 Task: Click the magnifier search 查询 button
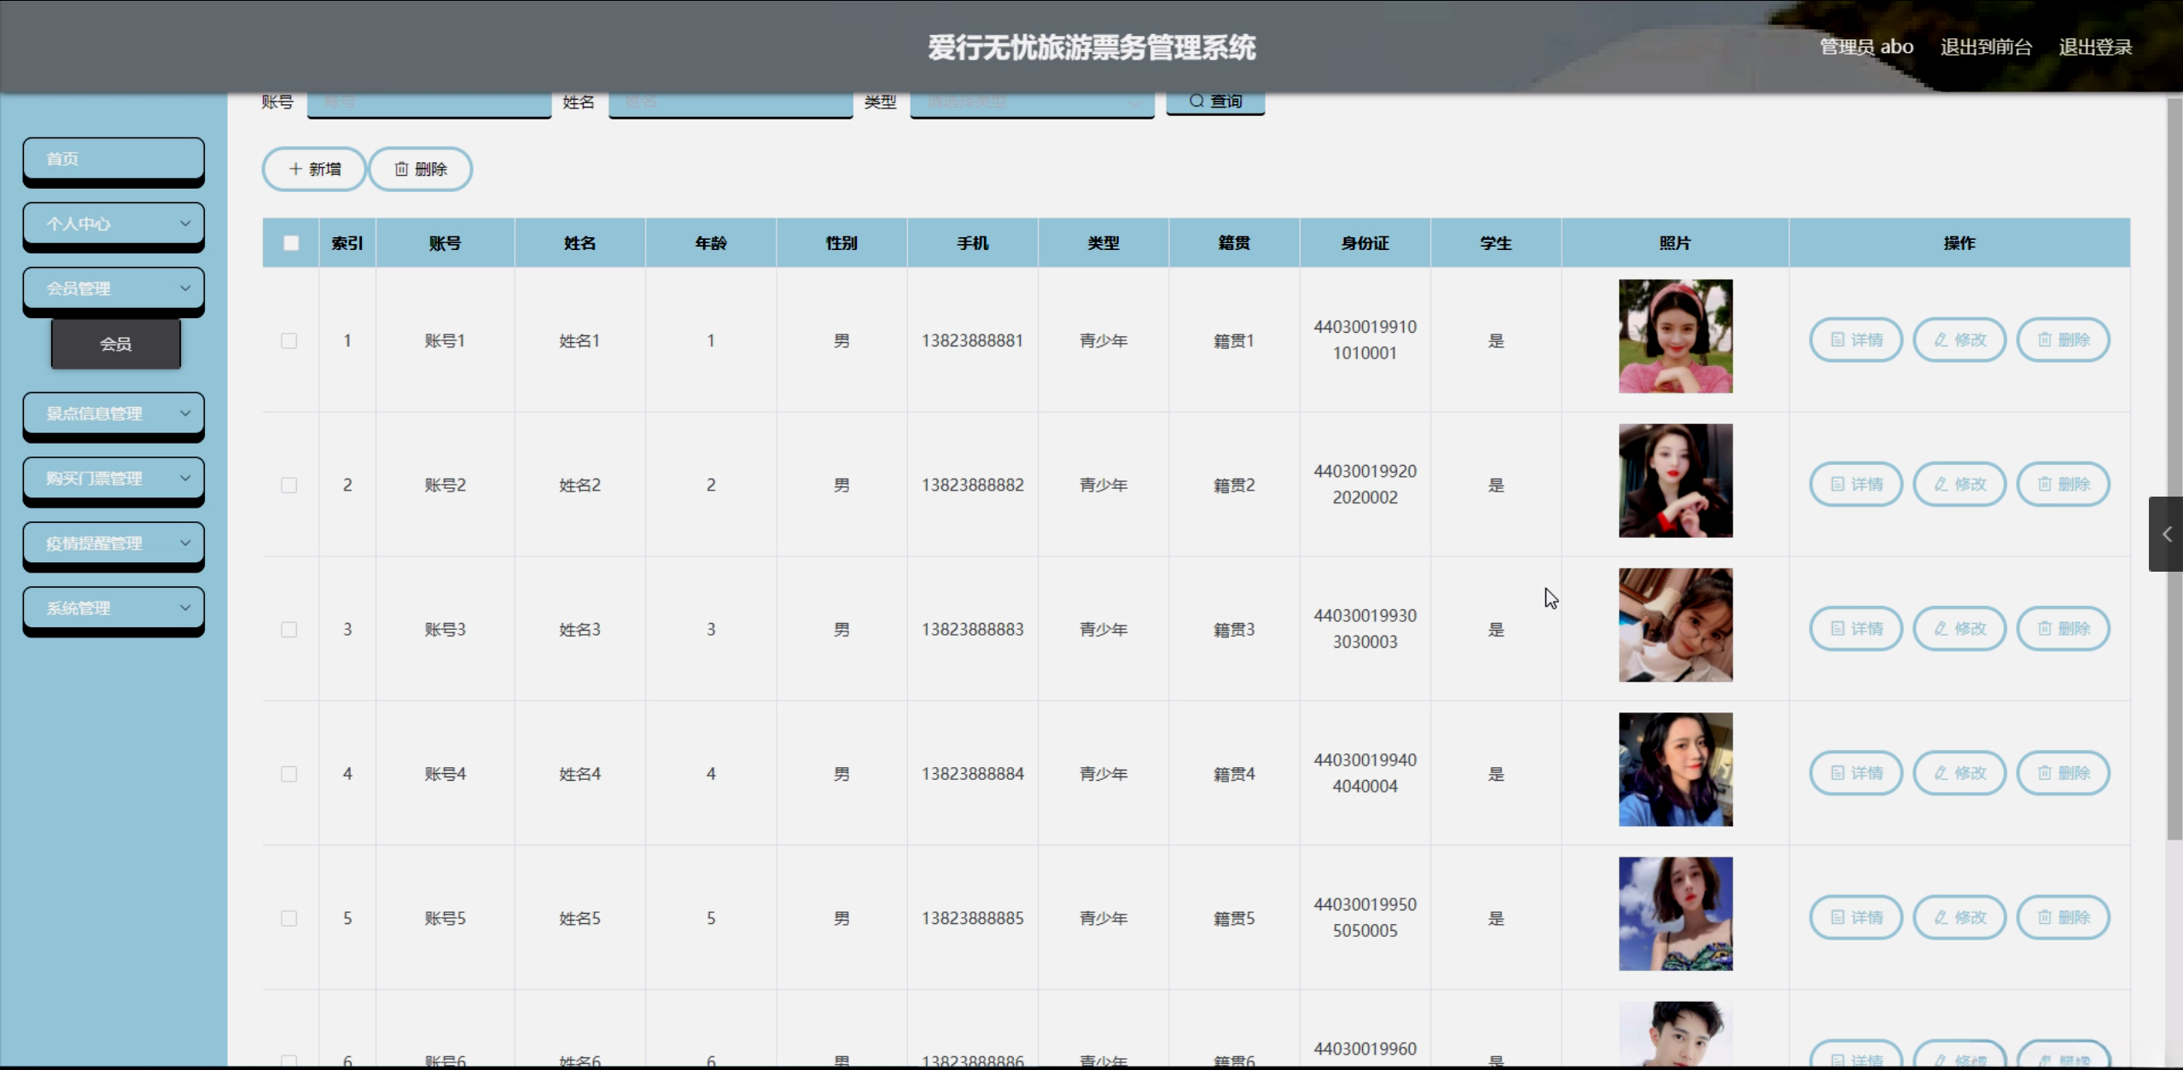pyautogui.click(x=1214, y=102)
